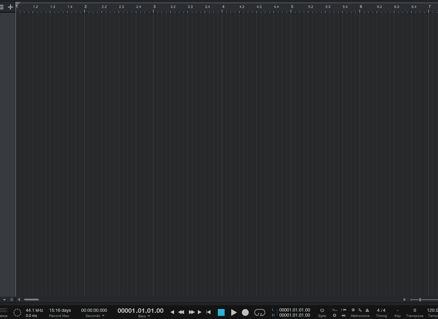Click beat 3.4 on the ruler

pyautogui.click(x=207, y=7)
